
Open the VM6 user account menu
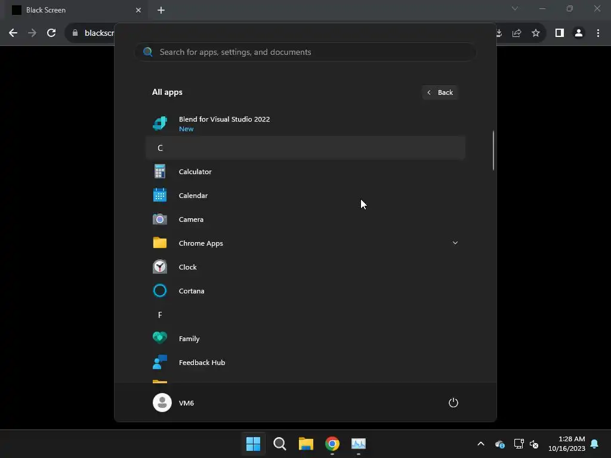click(x=174, y=403)
